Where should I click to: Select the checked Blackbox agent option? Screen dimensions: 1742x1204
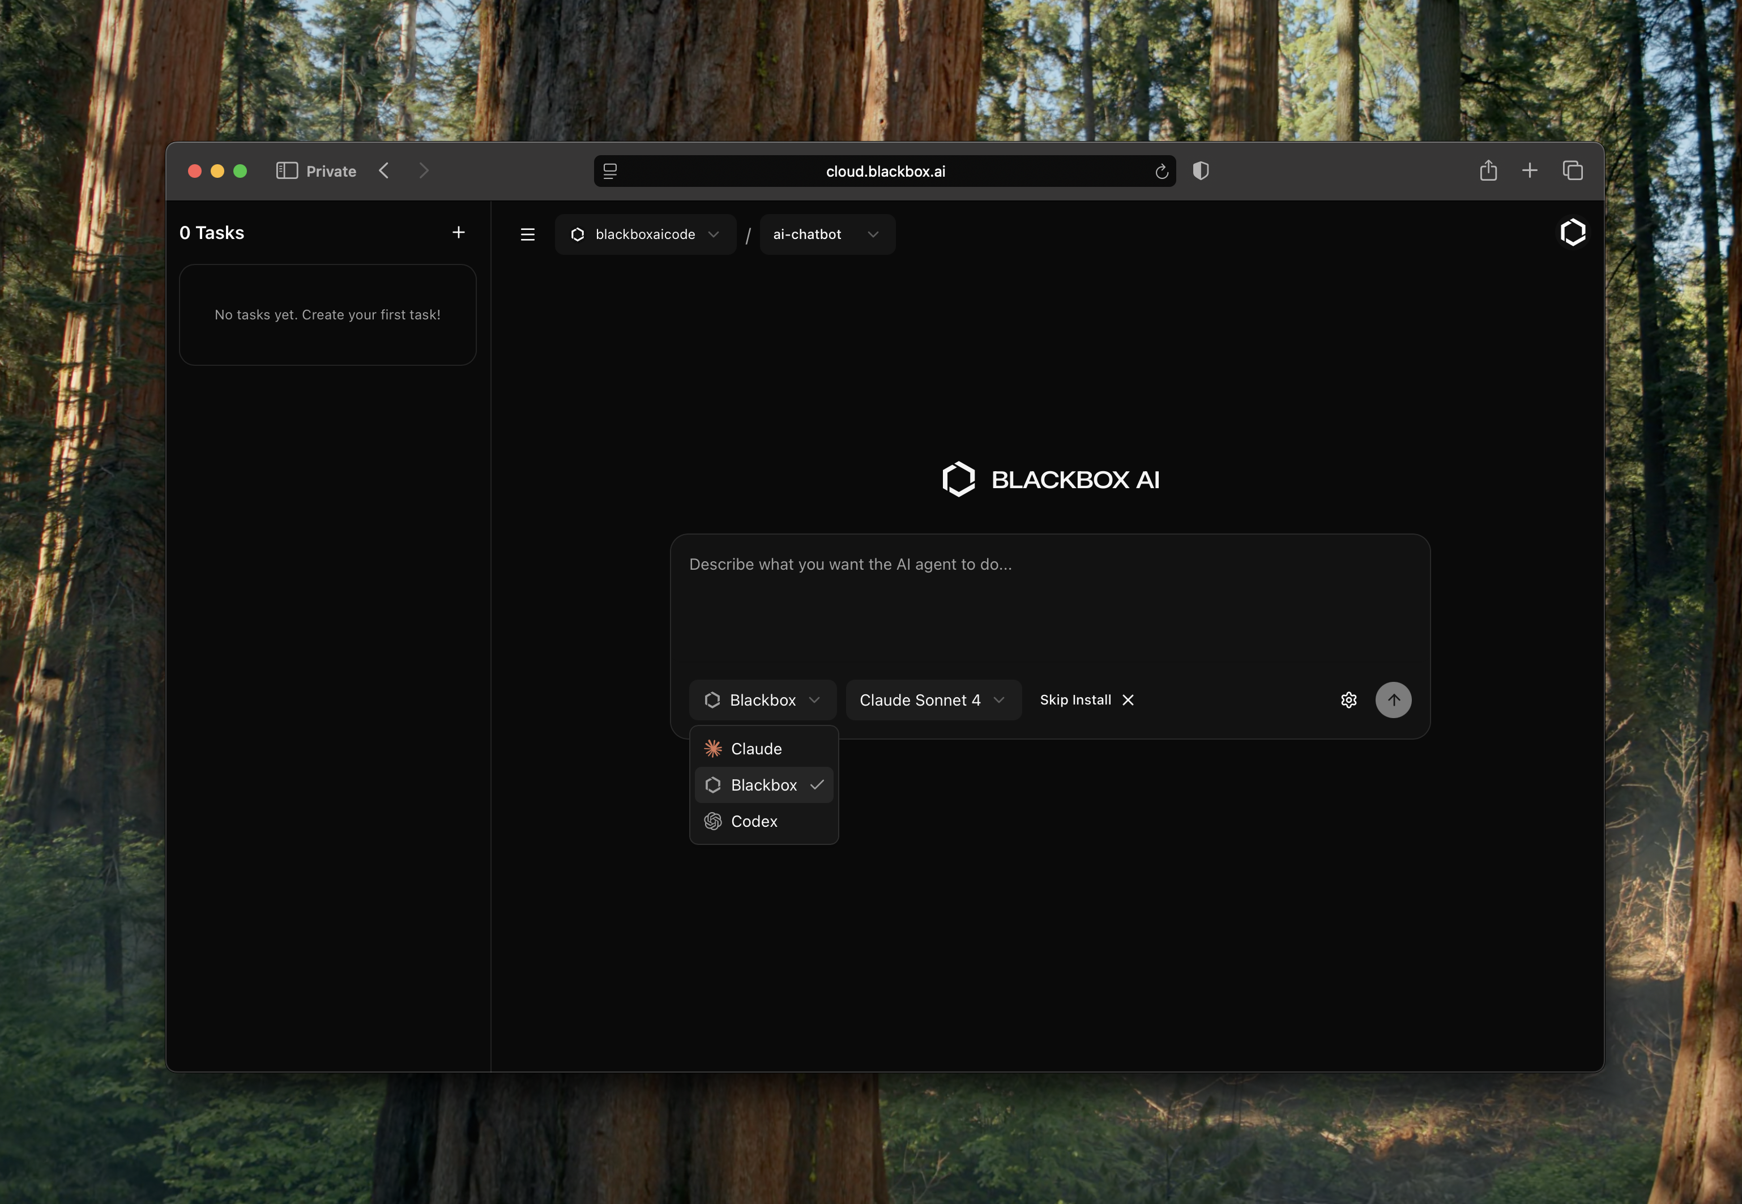pyautogui.click(x=763, y=785)
